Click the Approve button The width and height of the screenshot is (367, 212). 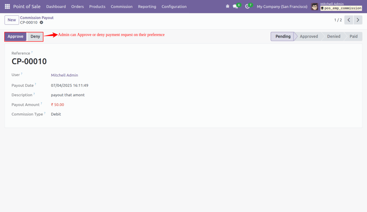pyautogui.click(x=15, y=36)
